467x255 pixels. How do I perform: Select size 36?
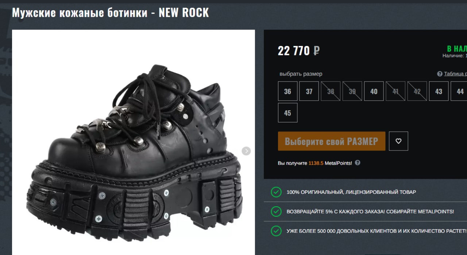(287, 91)
